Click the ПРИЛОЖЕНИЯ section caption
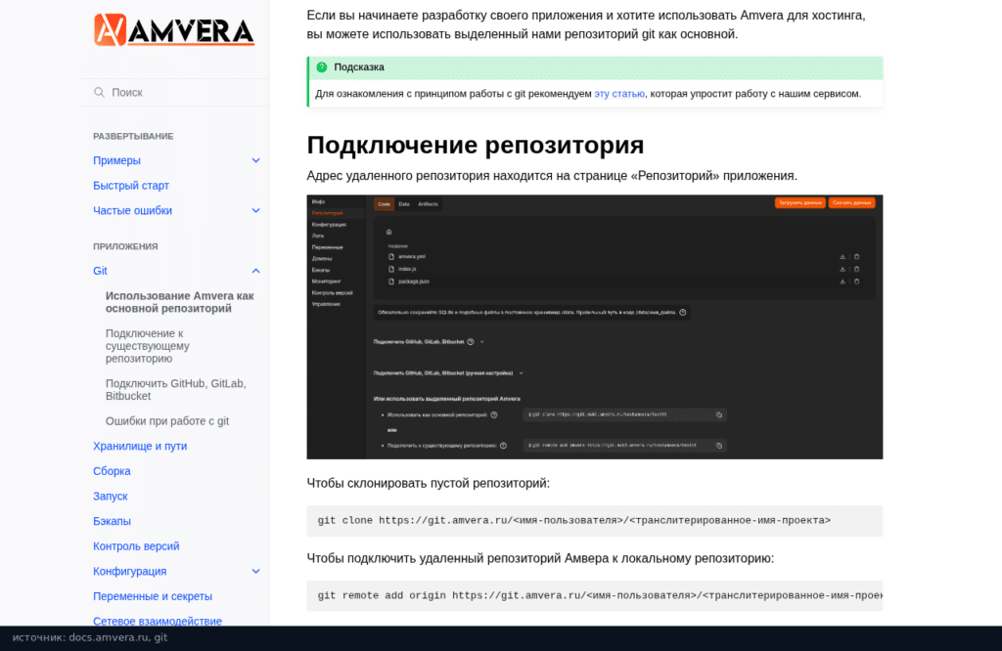 (125, 246)
